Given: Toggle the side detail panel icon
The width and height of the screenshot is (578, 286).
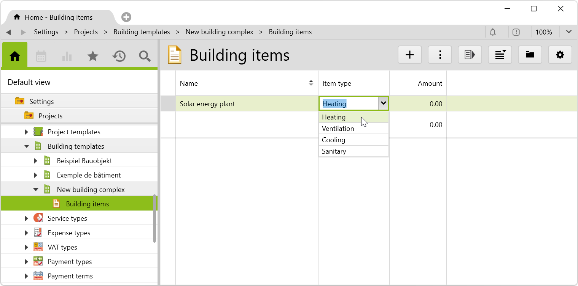Looking at the screenshot, I should [470, 55].
